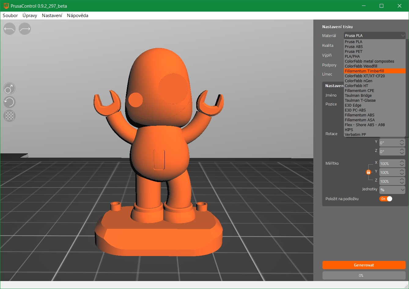This screenshot has height=289, width=409.
Task: Increase the Měřítko Z value with up arrow
Action: (x=402, y=180)
